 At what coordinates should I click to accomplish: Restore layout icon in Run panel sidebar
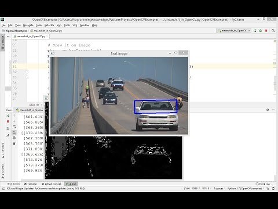point(8,128)
